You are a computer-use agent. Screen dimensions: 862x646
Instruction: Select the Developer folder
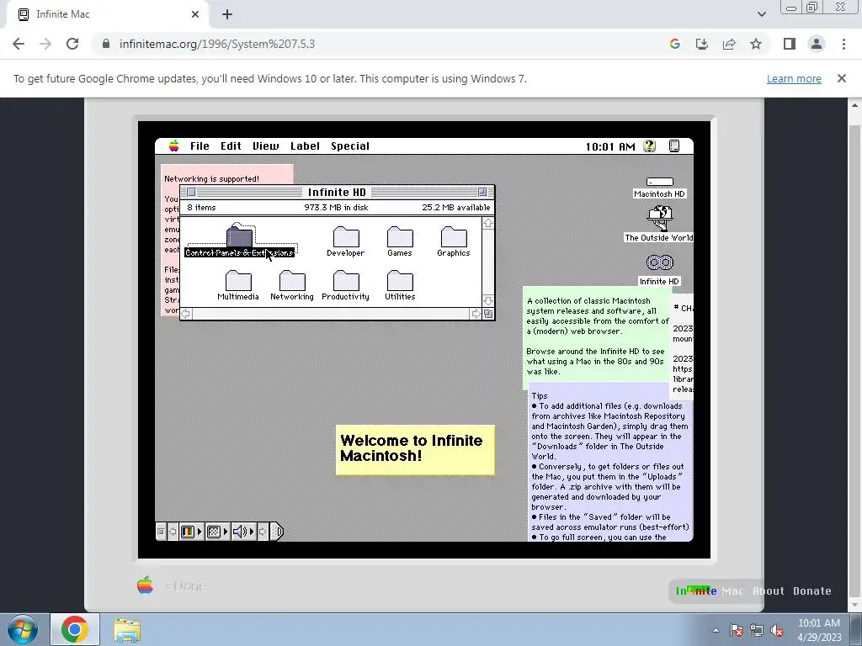pyautogui.click(x=346, y=241)
